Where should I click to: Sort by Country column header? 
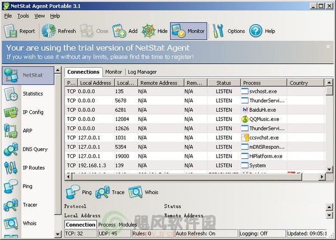pos(305,83)
